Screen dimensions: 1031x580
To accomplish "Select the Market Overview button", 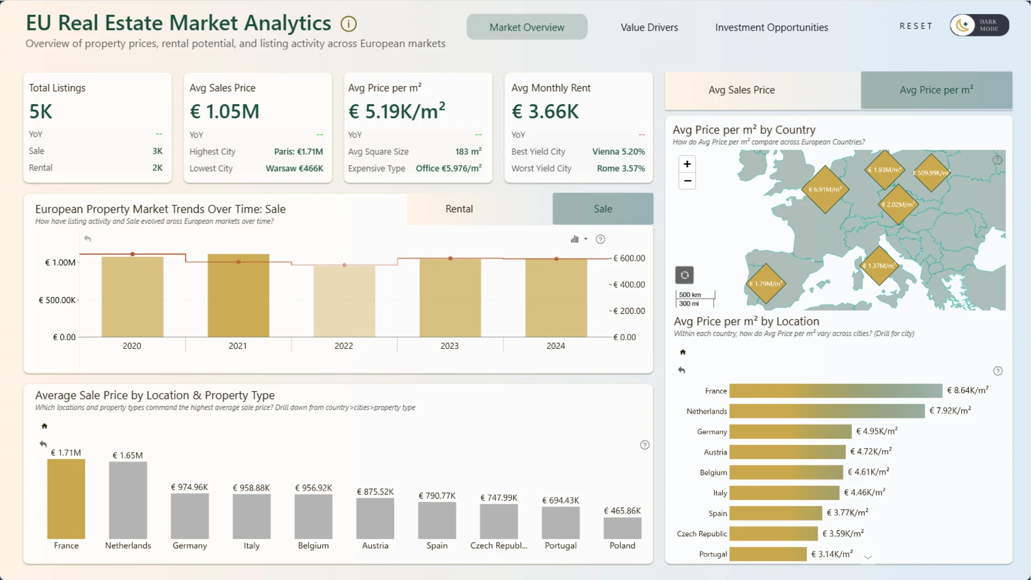I will pos(526,27).
